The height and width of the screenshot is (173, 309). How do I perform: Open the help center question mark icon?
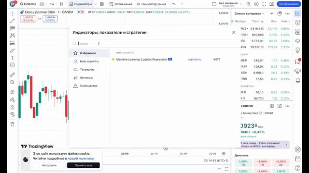point(298,168)
